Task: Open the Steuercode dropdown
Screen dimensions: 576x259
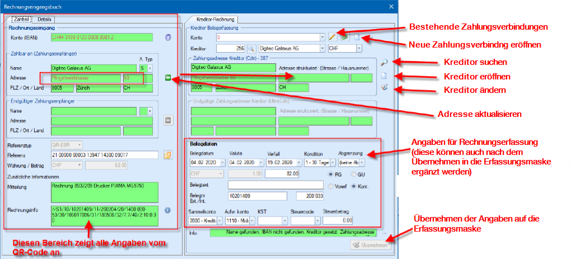Action: (317, 221)
